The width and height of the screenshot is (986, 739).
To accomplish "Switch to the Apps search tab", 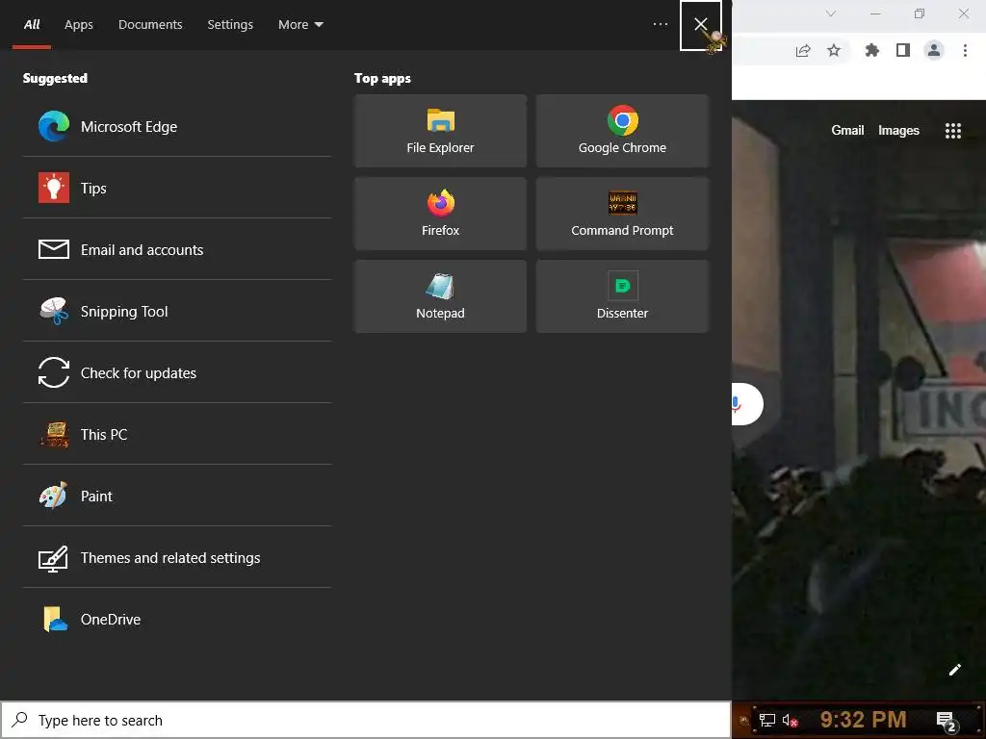I will pyautogui.click(x=79, y=24).
